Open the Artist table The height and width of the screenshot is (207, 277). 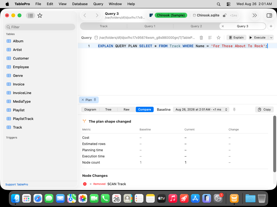(x=17, y=50)
